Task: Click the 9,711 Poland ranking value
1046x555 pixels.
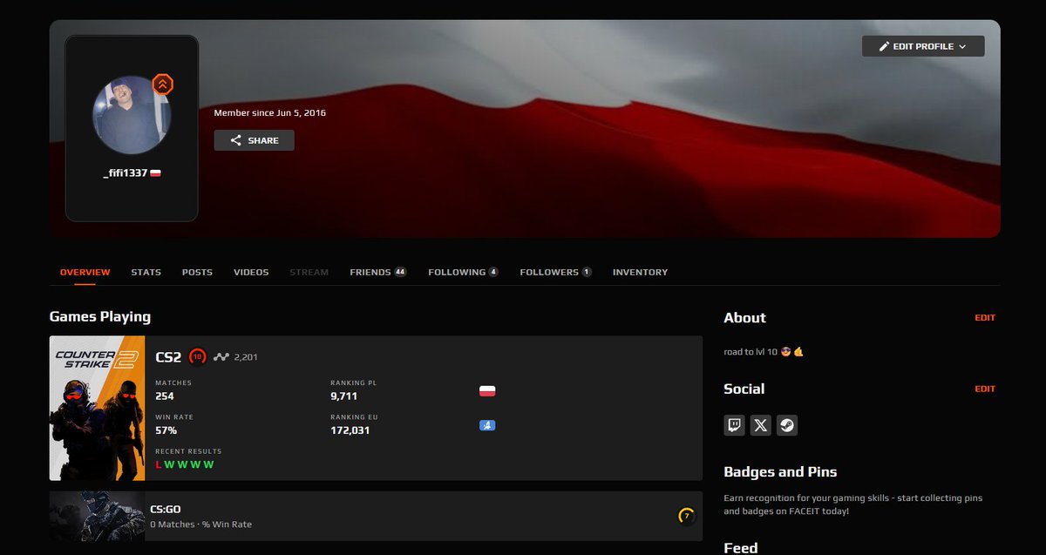Action: click(x=344, y=396)
